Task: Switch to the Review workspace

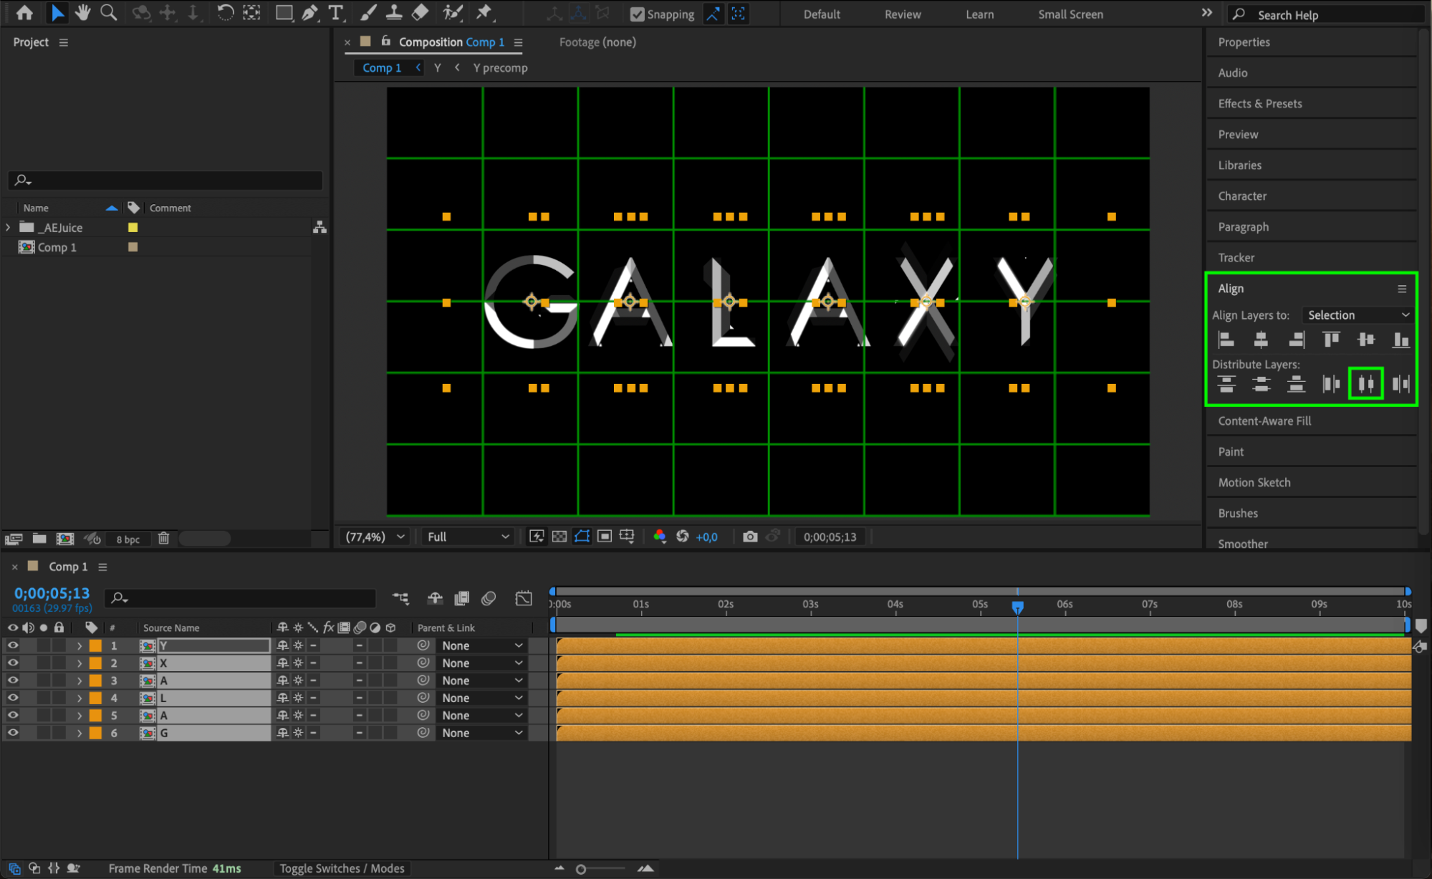Action: pos(902,14)
